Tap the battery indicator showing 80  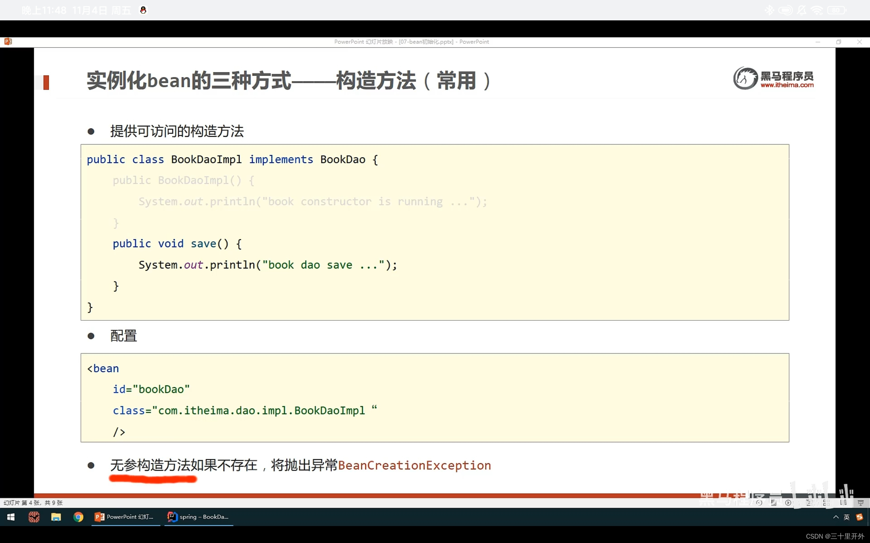click(836, 10)
